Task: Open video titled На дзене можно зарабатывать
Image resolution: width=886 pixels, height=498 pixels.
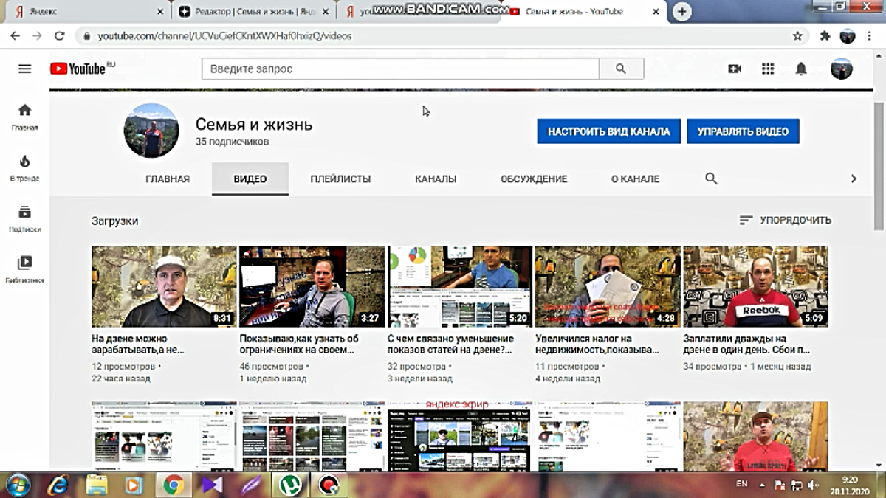Action: 138,345
